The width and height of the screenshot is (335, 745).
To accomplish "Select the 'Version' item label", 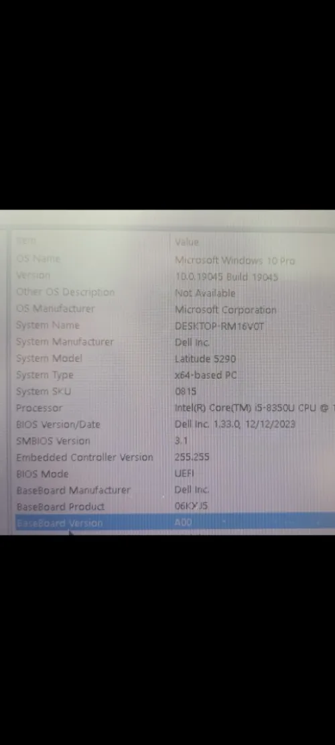I will click(x=33, y=275).
